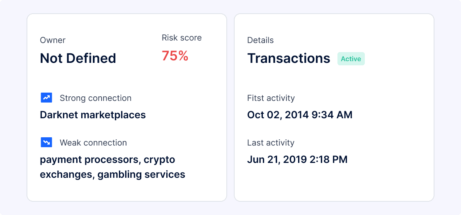
Task: Click the Last activity label
Action: pos(271,143)
